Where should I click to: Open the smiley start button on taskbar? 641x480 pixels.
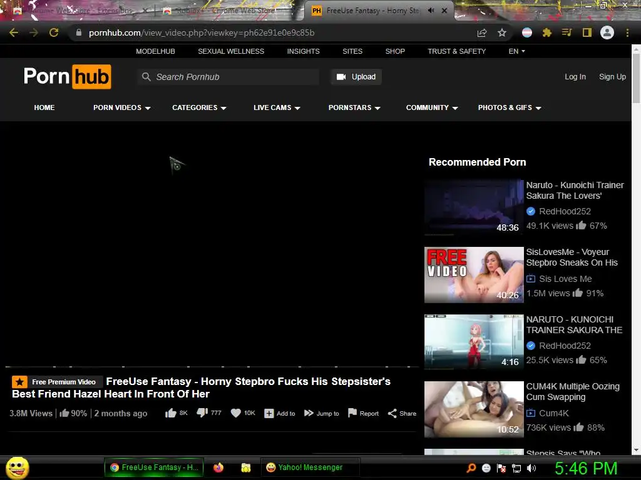[x=17, y=467]
